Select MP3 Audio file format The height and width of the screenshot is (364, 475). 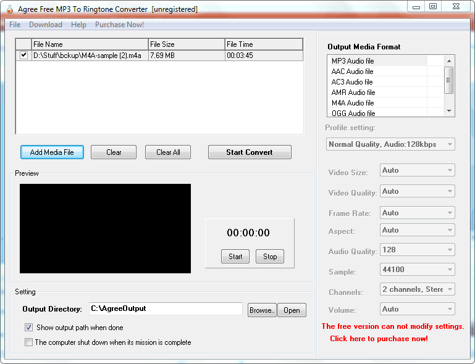(x=377, y=61)
